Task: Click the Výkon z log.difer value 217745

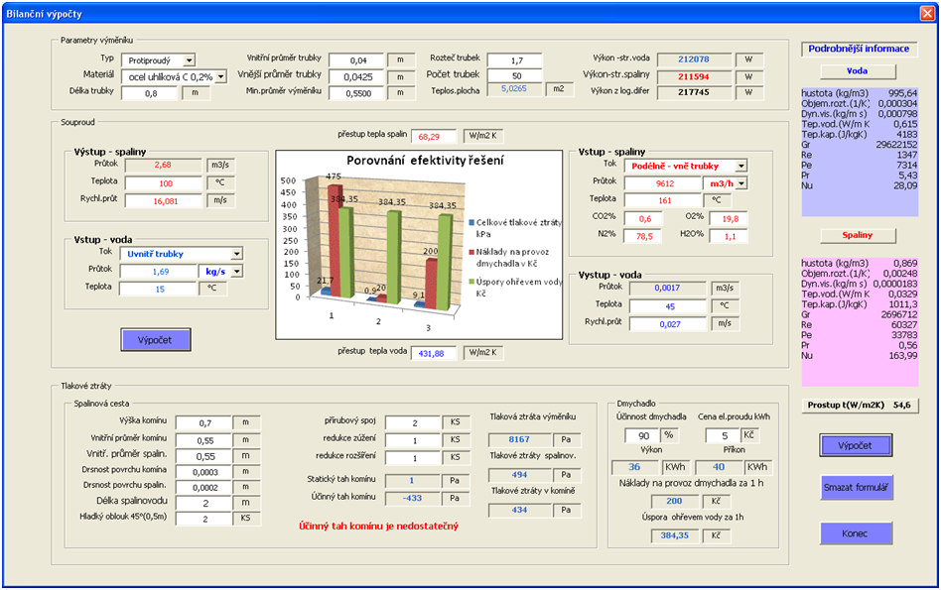Action: 695,92
